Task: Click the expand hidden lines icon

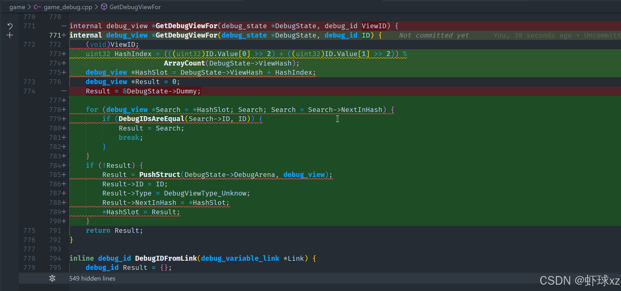Action: click(52, 278)
